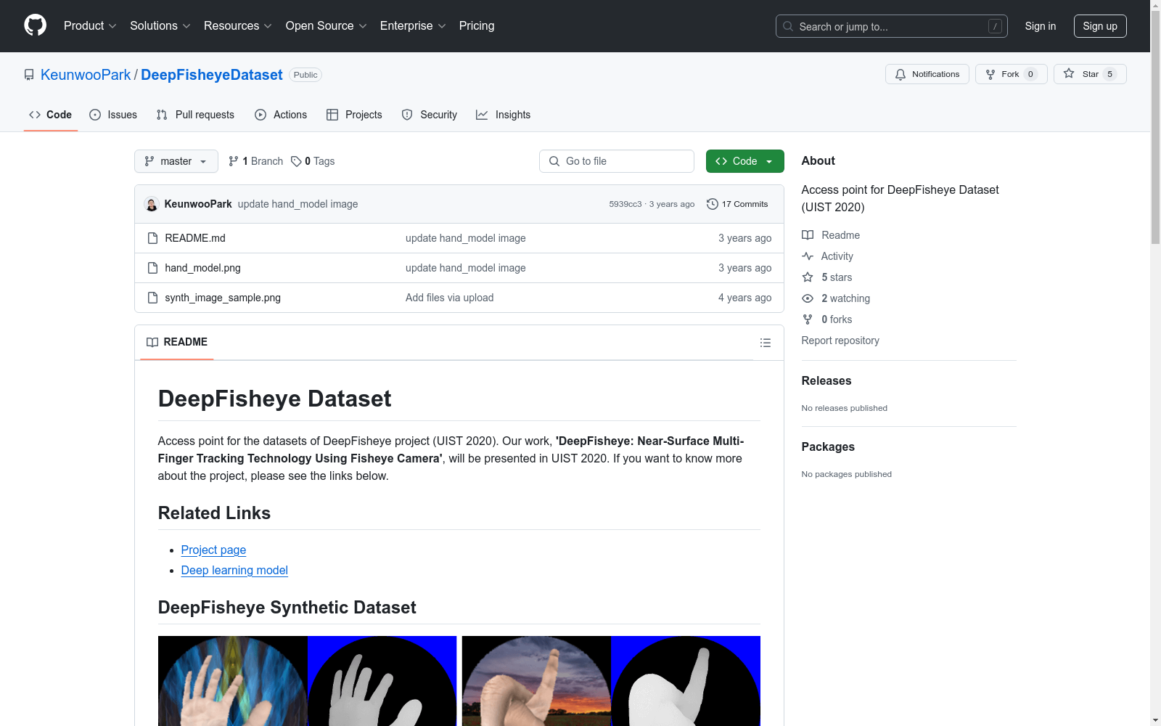The width and height of the screenshot is (1161, 726).
Task: Click the repository icon before KeunwooPark
Action: click(29, 75)
